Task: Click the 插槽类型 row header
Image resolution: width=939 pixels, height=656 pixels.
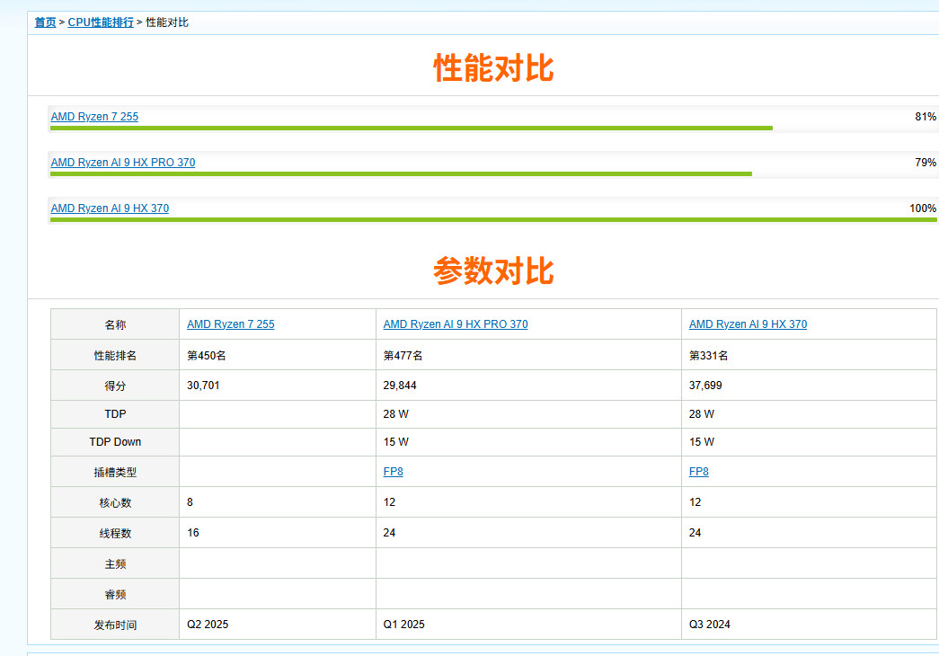Action: (x=115, y=472)
